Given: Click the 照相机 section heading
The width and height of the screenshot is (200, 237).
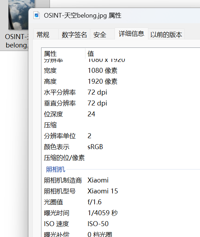Looking at the screenshot, I should 56,169.
